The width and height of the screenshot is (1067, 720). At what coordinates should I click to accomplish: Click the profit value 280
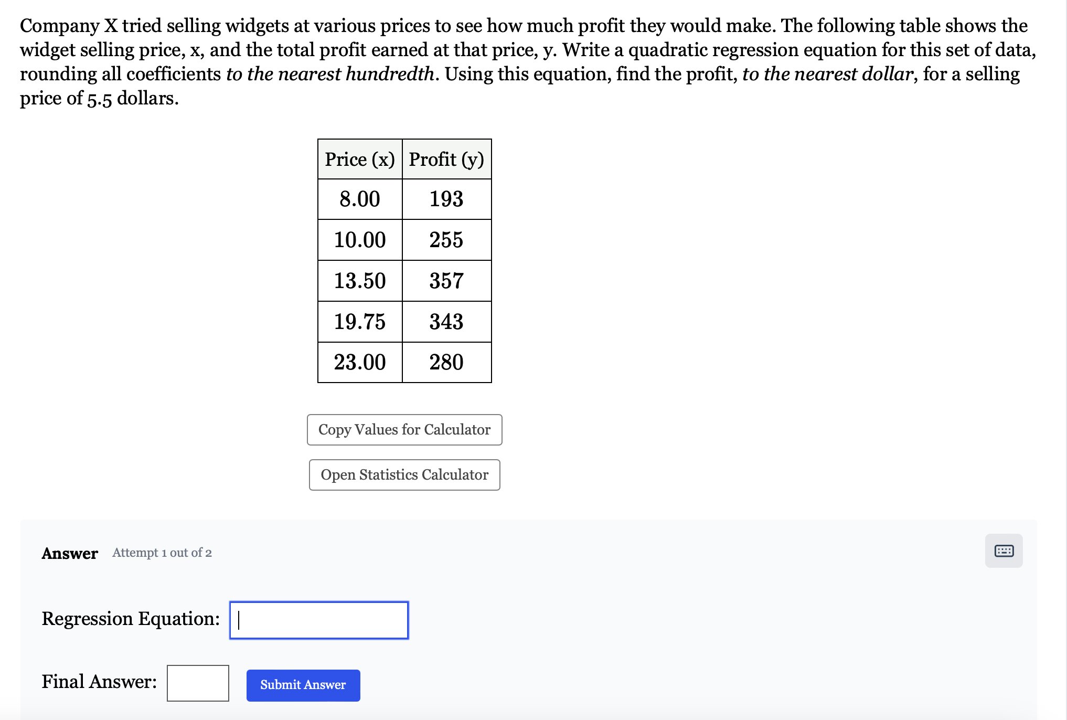(446, 362)
